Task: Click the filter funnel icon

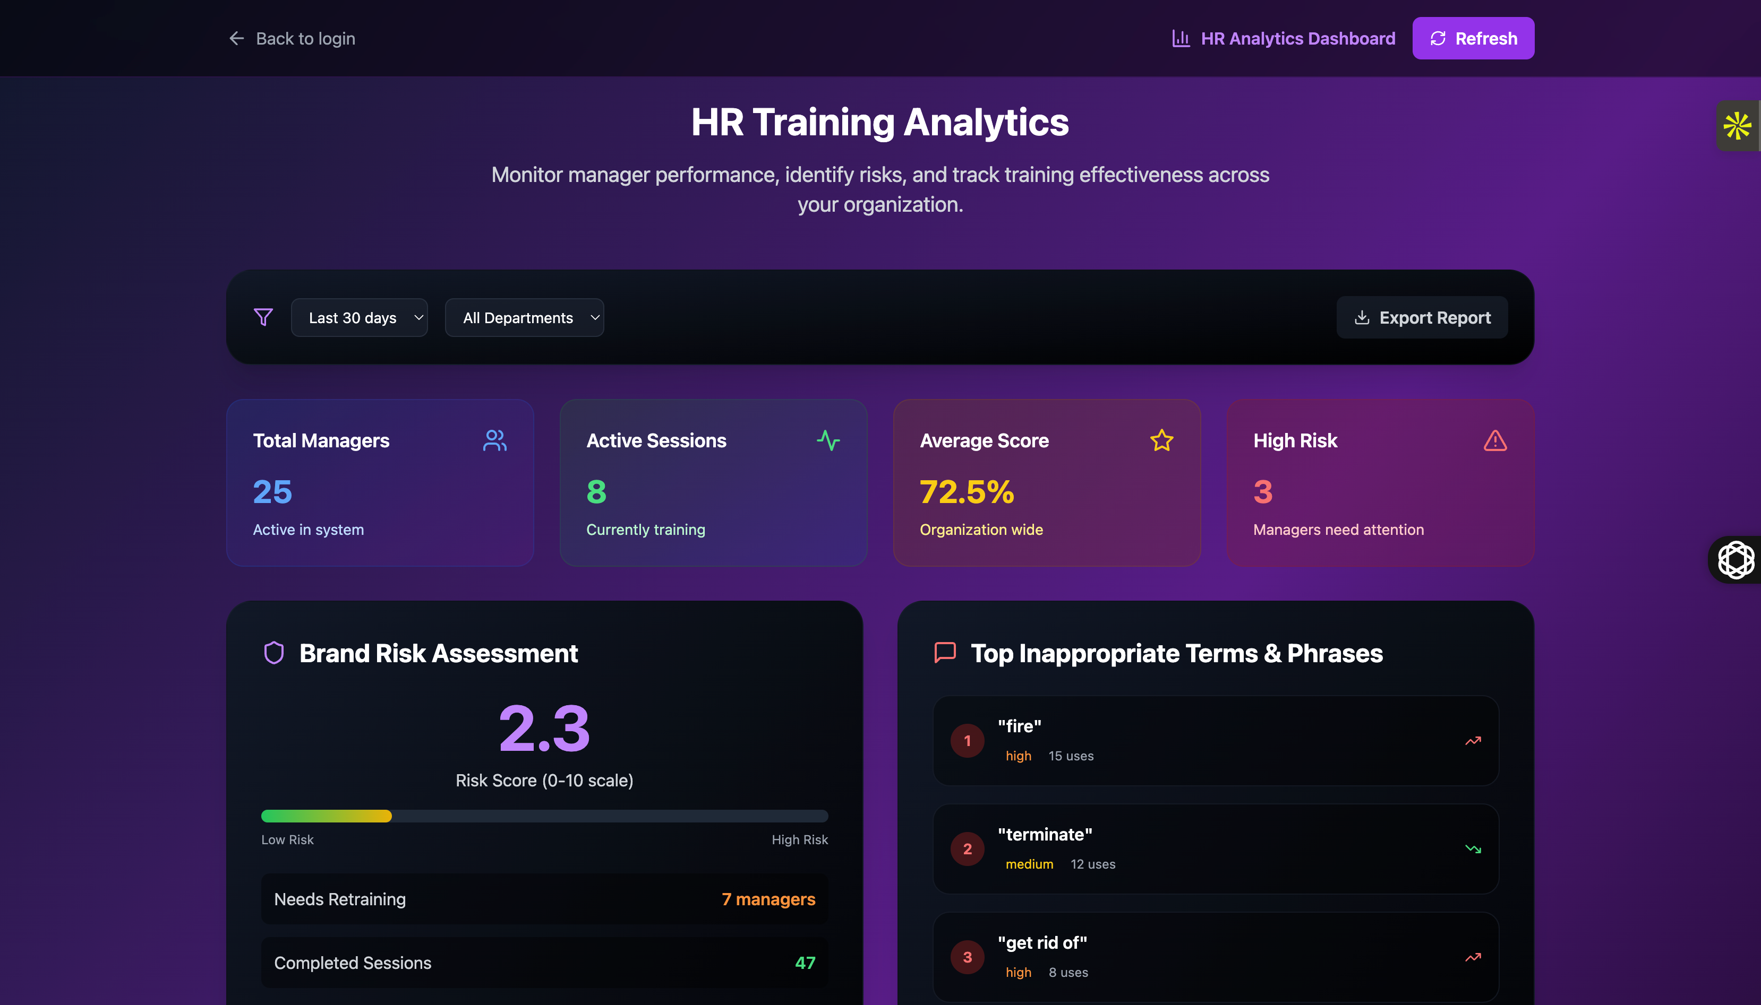Action: [x=263, y=317]
